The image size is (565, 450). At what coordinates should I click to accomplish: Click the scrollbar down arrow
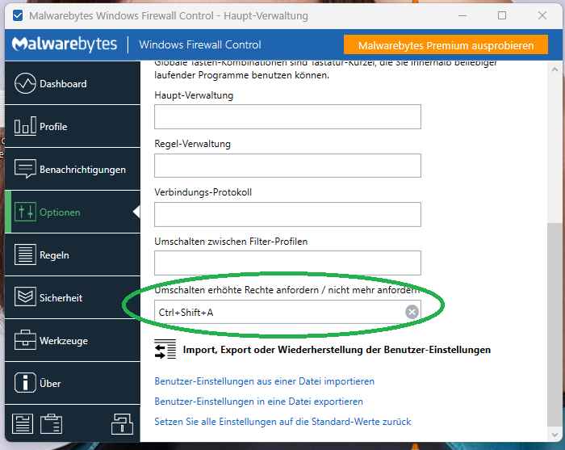click(x=555, y=435)
